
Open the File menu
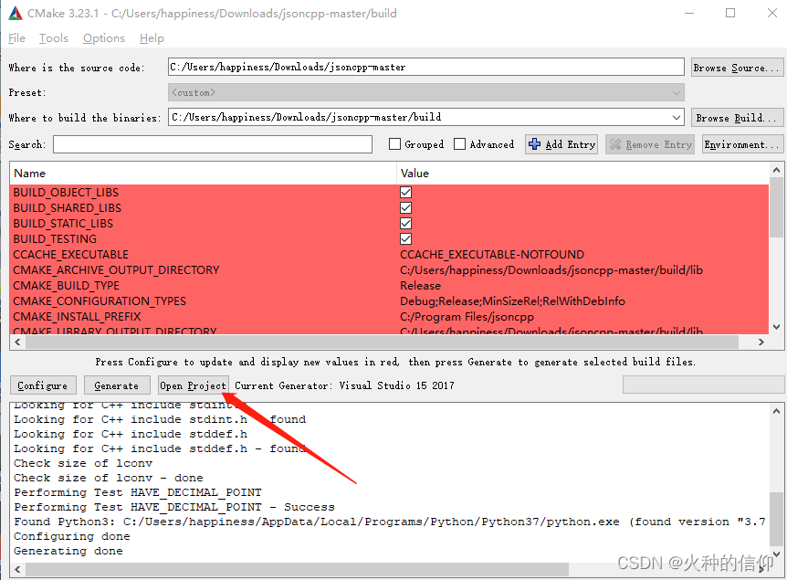point(16,38)
